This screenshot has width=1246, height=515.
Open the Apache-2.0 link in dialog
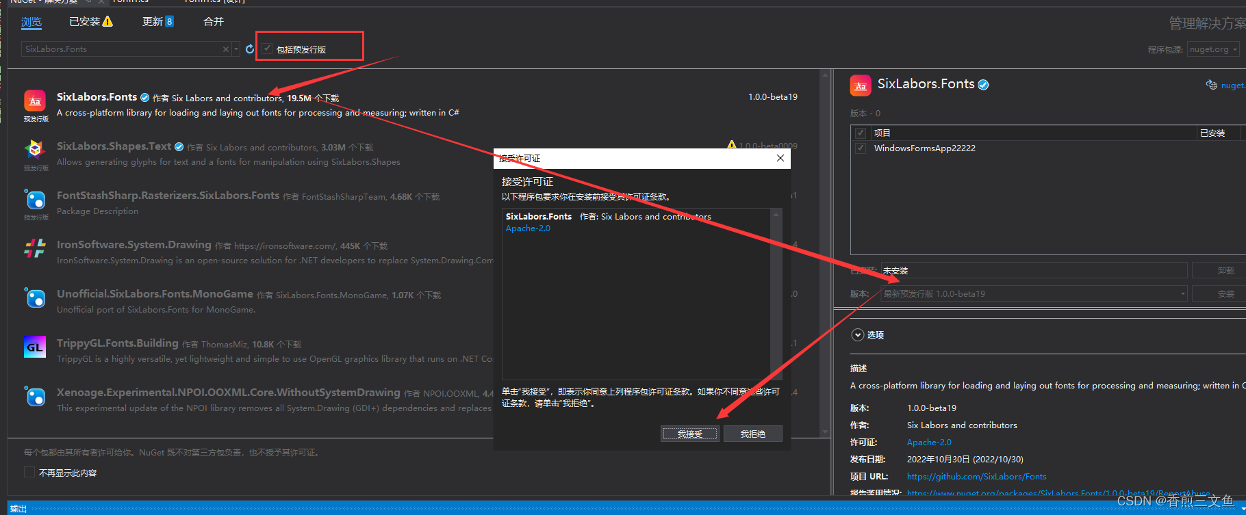(x=528, y=228)
